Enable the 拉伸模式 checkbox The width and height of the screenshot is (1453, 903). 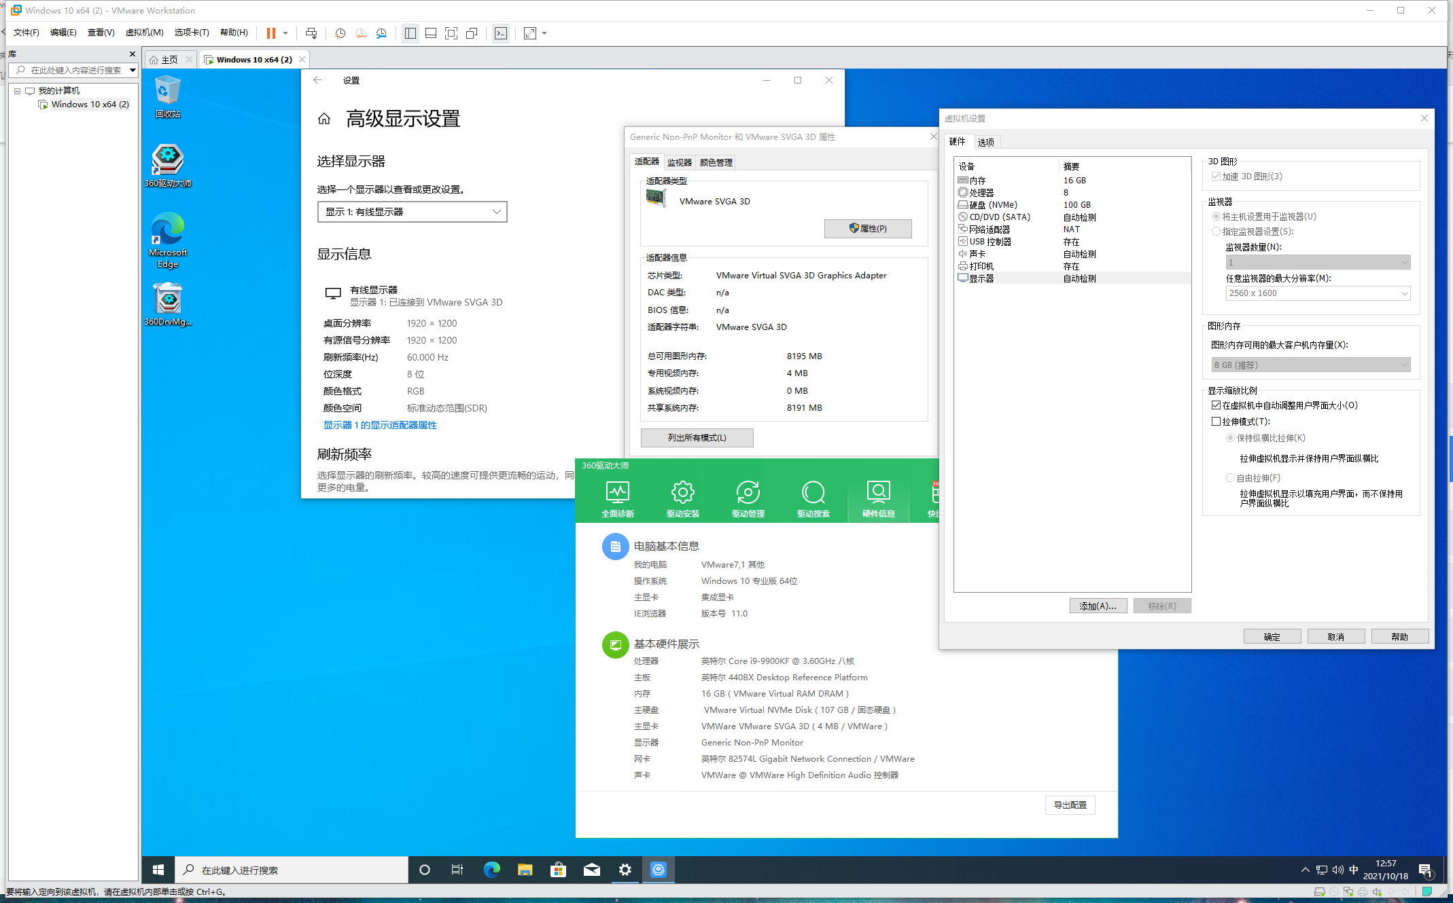(1216, 422)
